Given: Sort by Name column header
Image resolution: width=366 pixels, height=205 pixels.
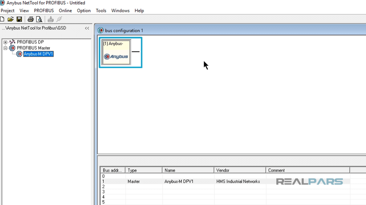Looking at the screenshot, I should coord(188,170).
